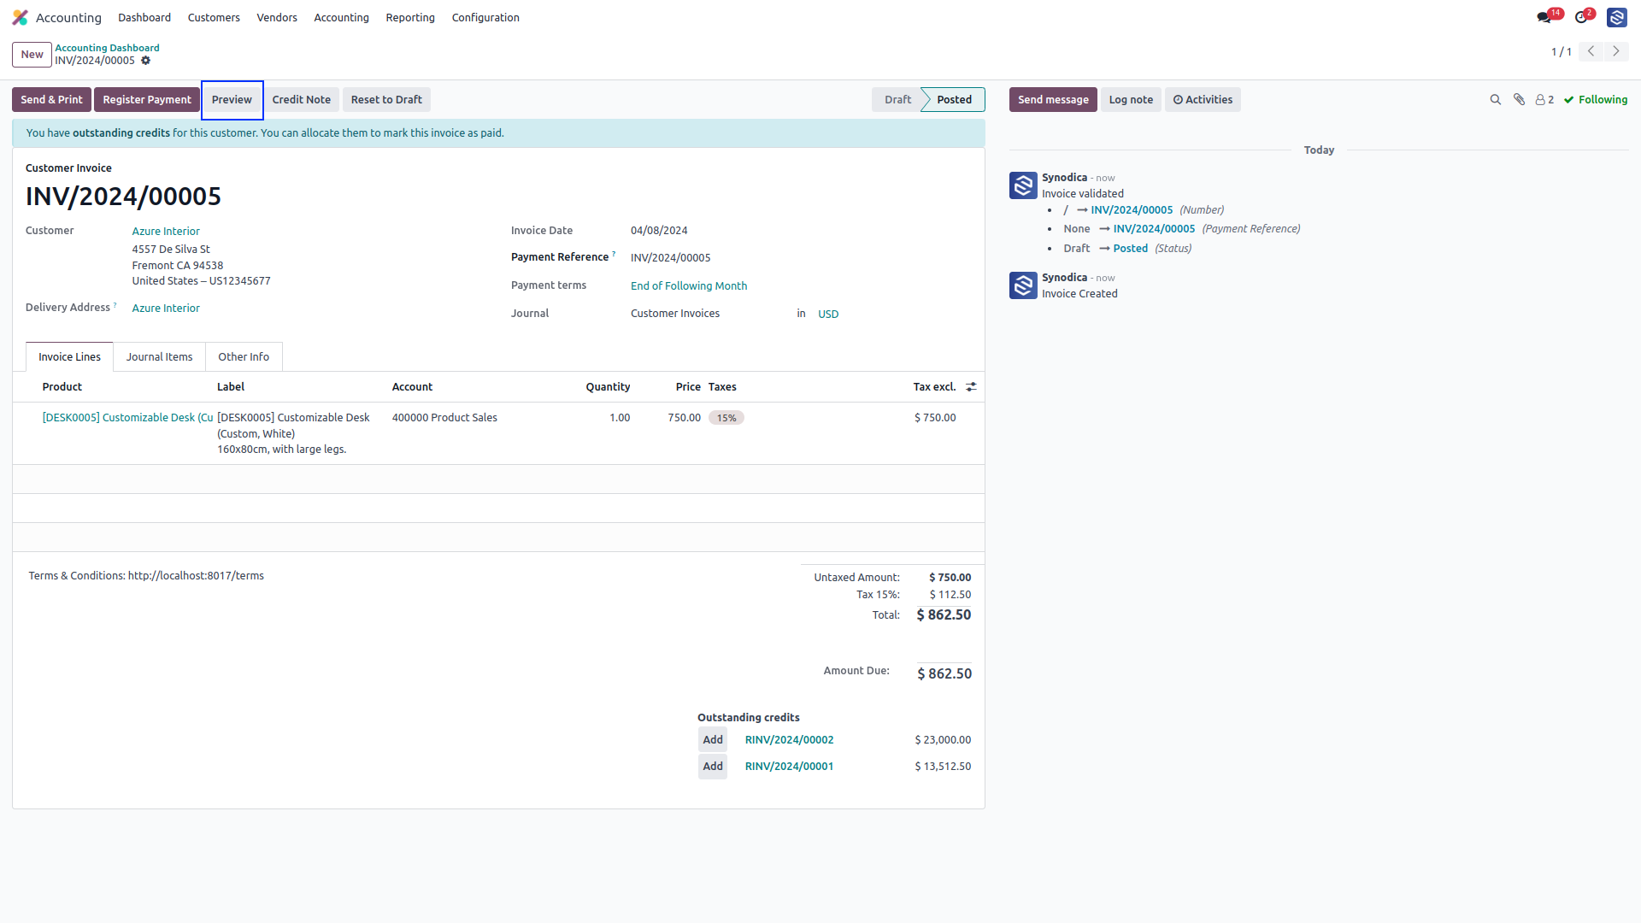Open the Azure Interior customer link

tap(166, 232)
